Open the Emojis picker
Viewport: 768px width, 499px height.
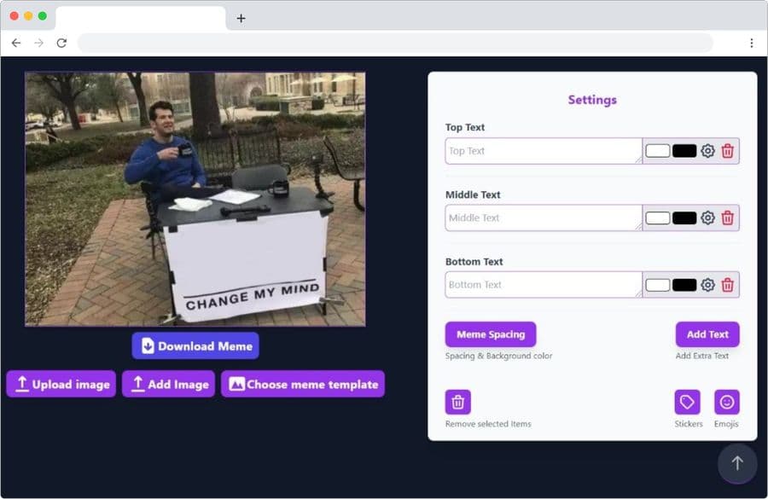click(x=726, y=402)
